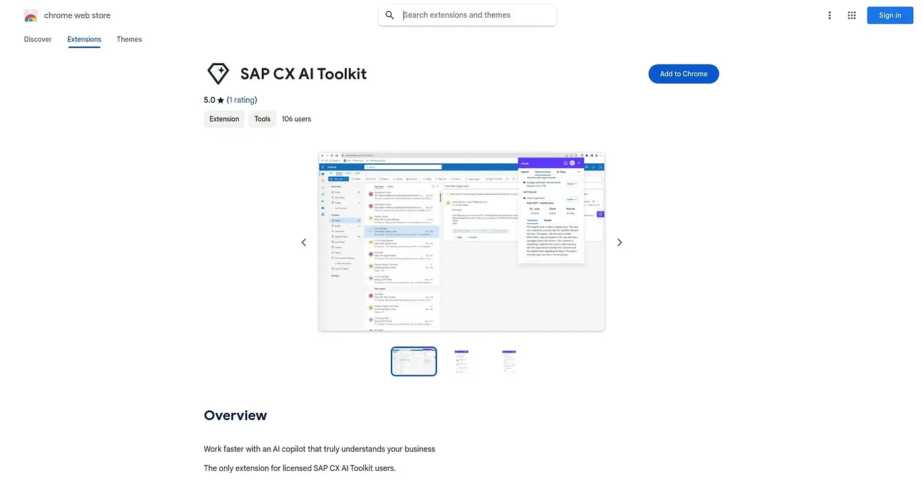Click the SAP CX AI Toolkit heading
Image resolution: width=923 pixels, height=480 pixels.
pyautogui.click(x=303, y=74)
